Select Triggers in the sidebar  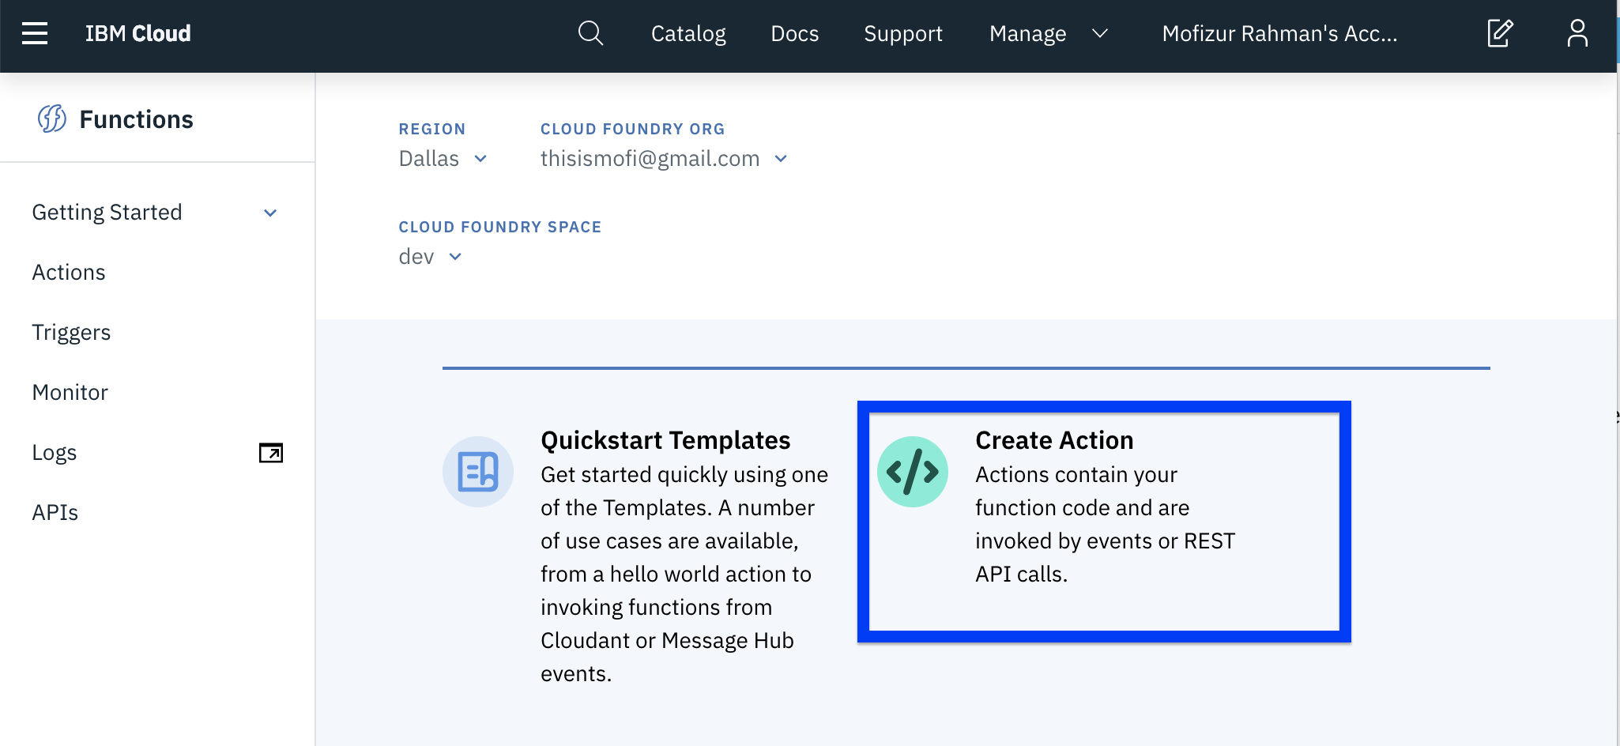click(x=71, y=333)
